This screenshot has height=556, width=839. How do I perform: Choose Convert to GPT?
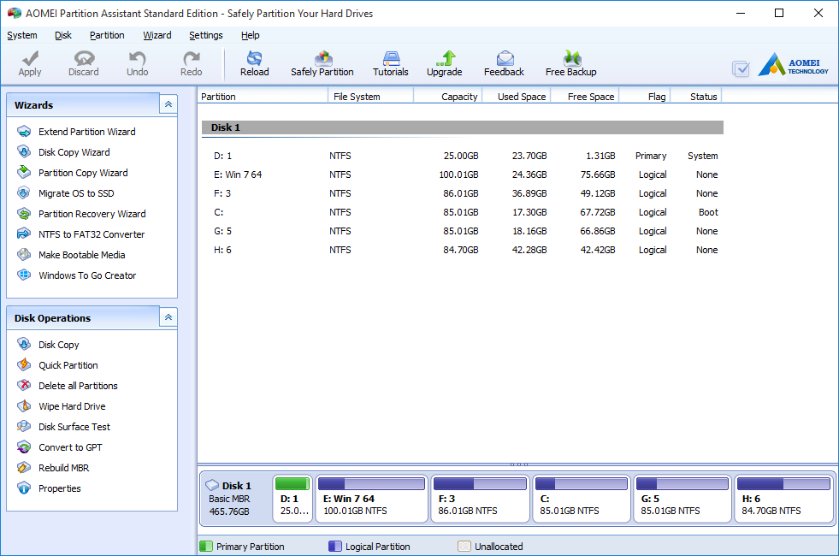70,447
